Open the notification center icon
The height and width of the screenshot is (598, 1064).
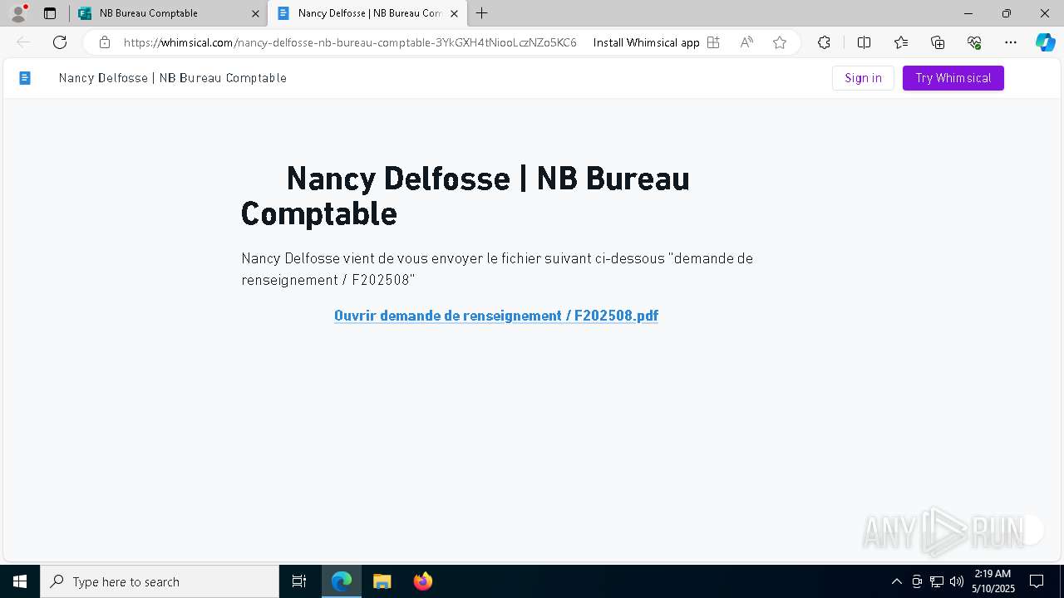tap(1037, 581)
